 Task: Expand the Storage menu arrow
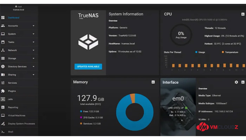tap(33, 58)
